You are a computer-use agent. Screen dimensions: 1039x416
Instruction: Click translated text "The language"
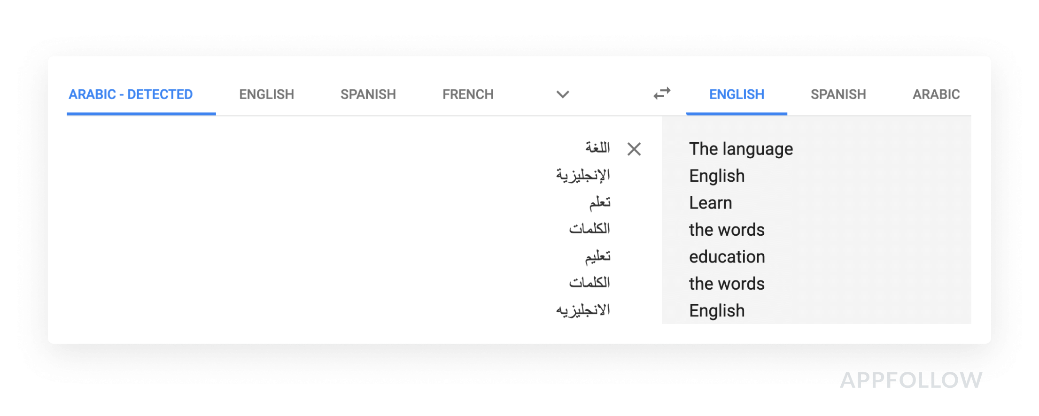pyautogui.click(x=741, y=149)
